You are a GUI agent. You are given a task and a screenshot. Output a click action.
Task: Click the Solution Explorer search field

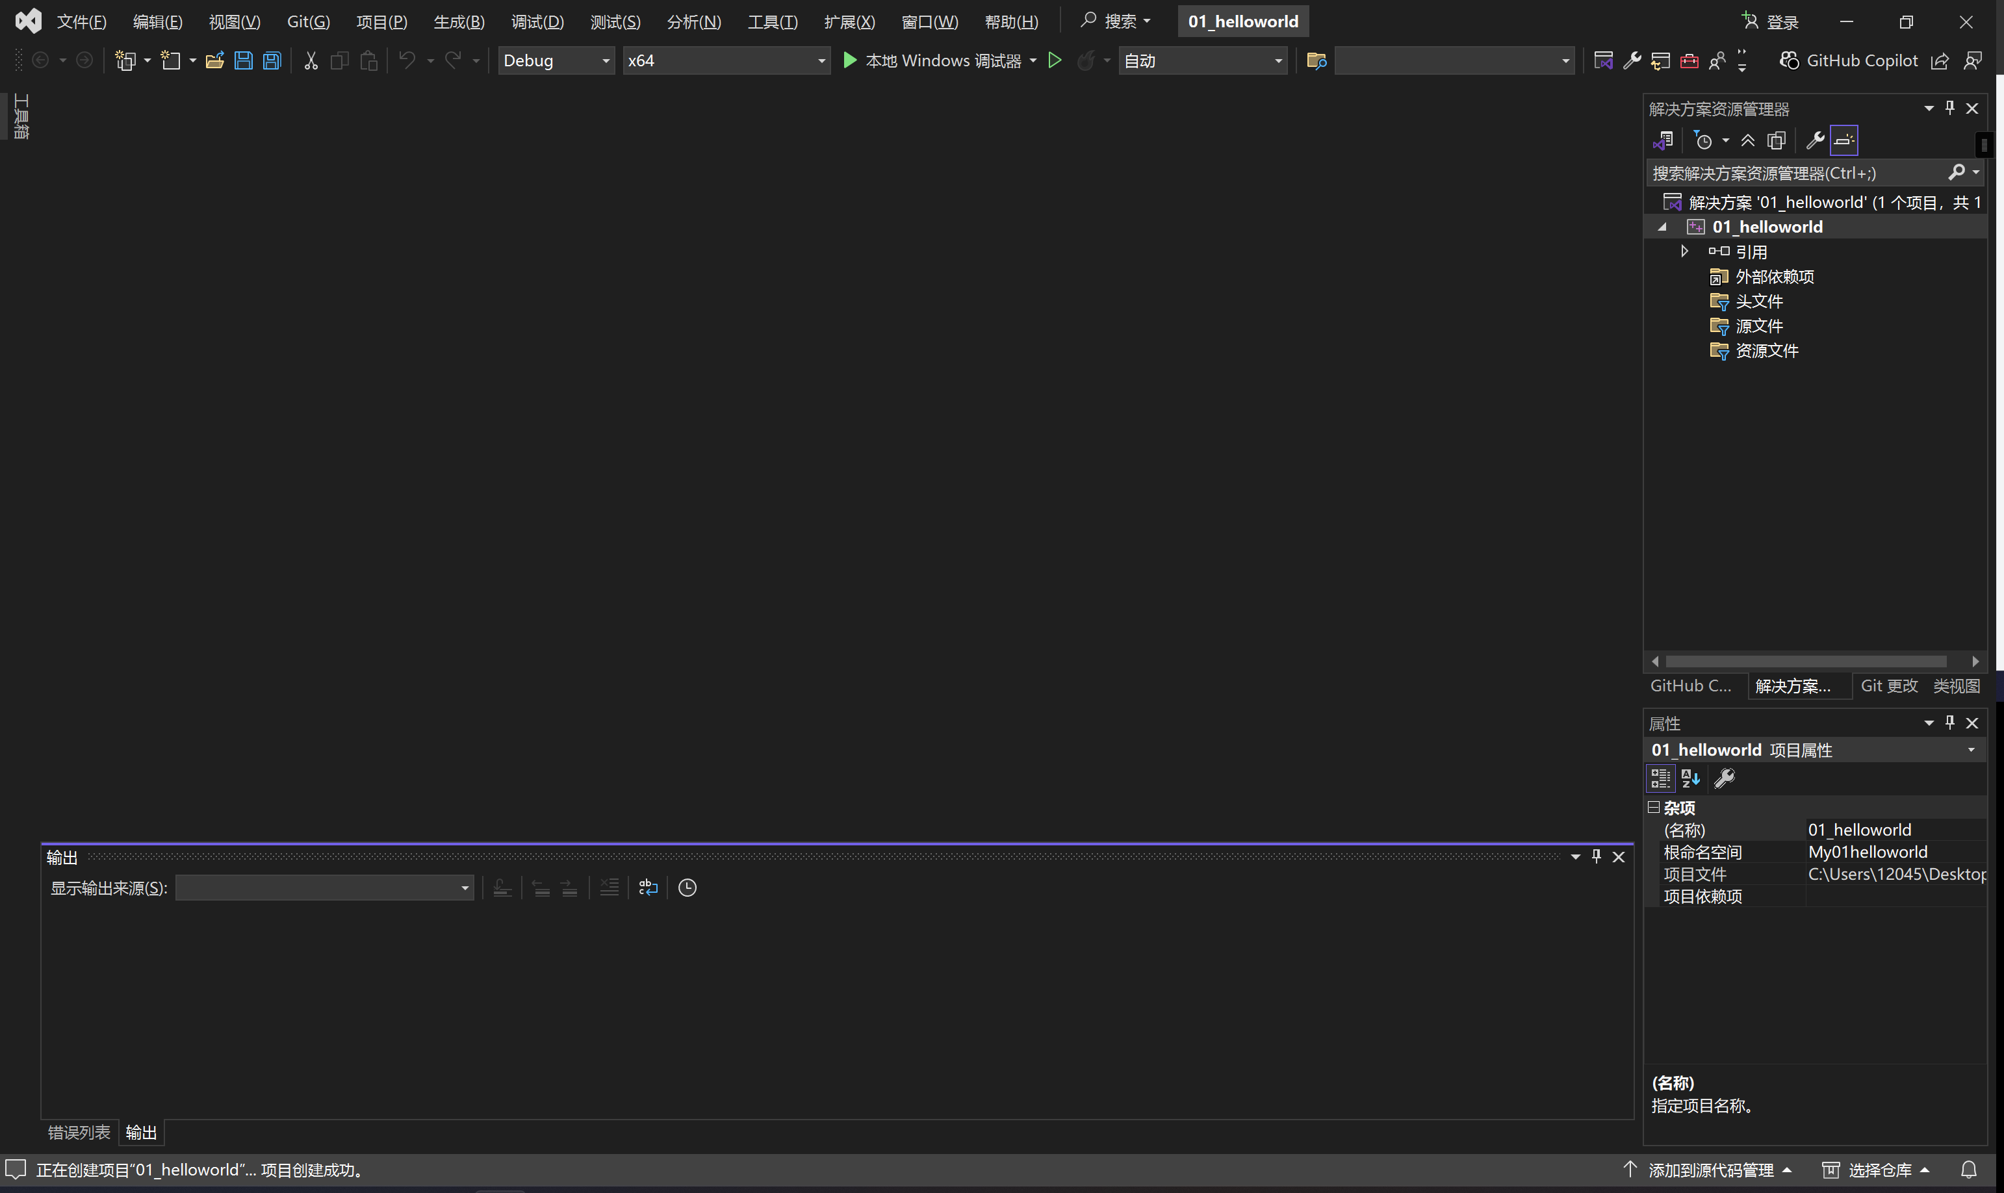pyautogui.click(x=1797, y=173)
